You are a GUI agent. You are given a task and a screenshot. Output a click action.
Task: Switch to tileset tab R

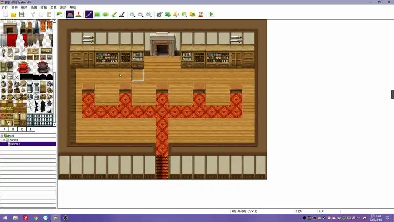[31, 129]
